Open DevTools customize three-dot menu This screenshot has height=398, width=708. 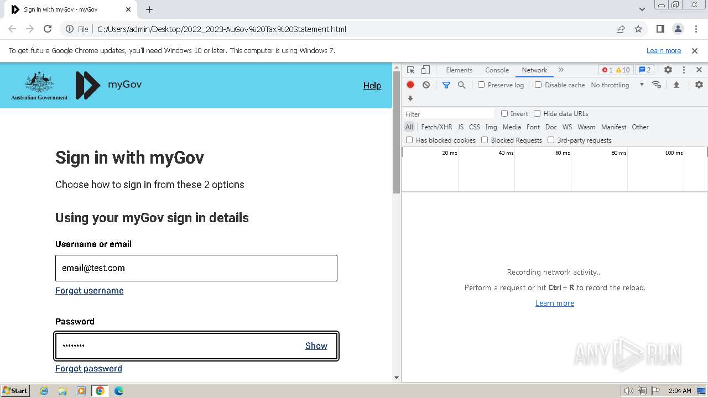point(684,70)
